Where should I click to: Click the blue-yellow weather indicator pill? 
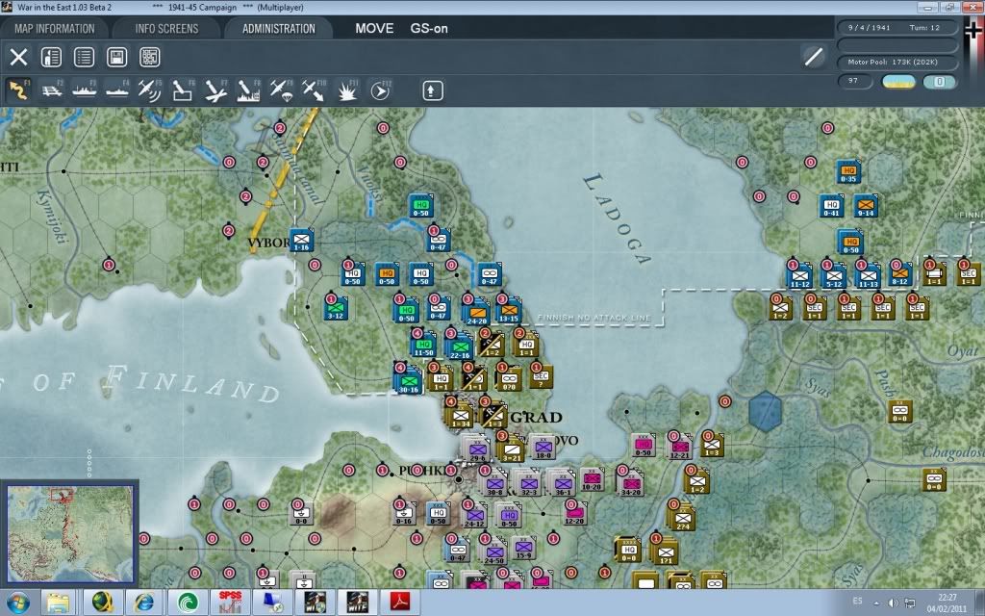click(x=899, y=82)
